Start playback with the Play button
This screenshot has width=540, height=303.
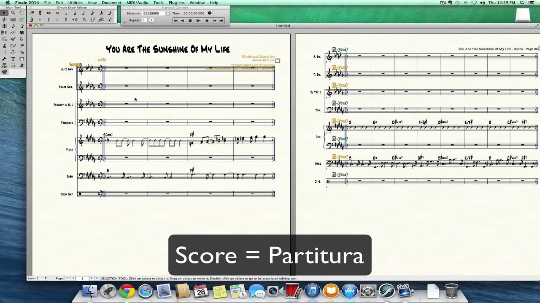[198, 21]
